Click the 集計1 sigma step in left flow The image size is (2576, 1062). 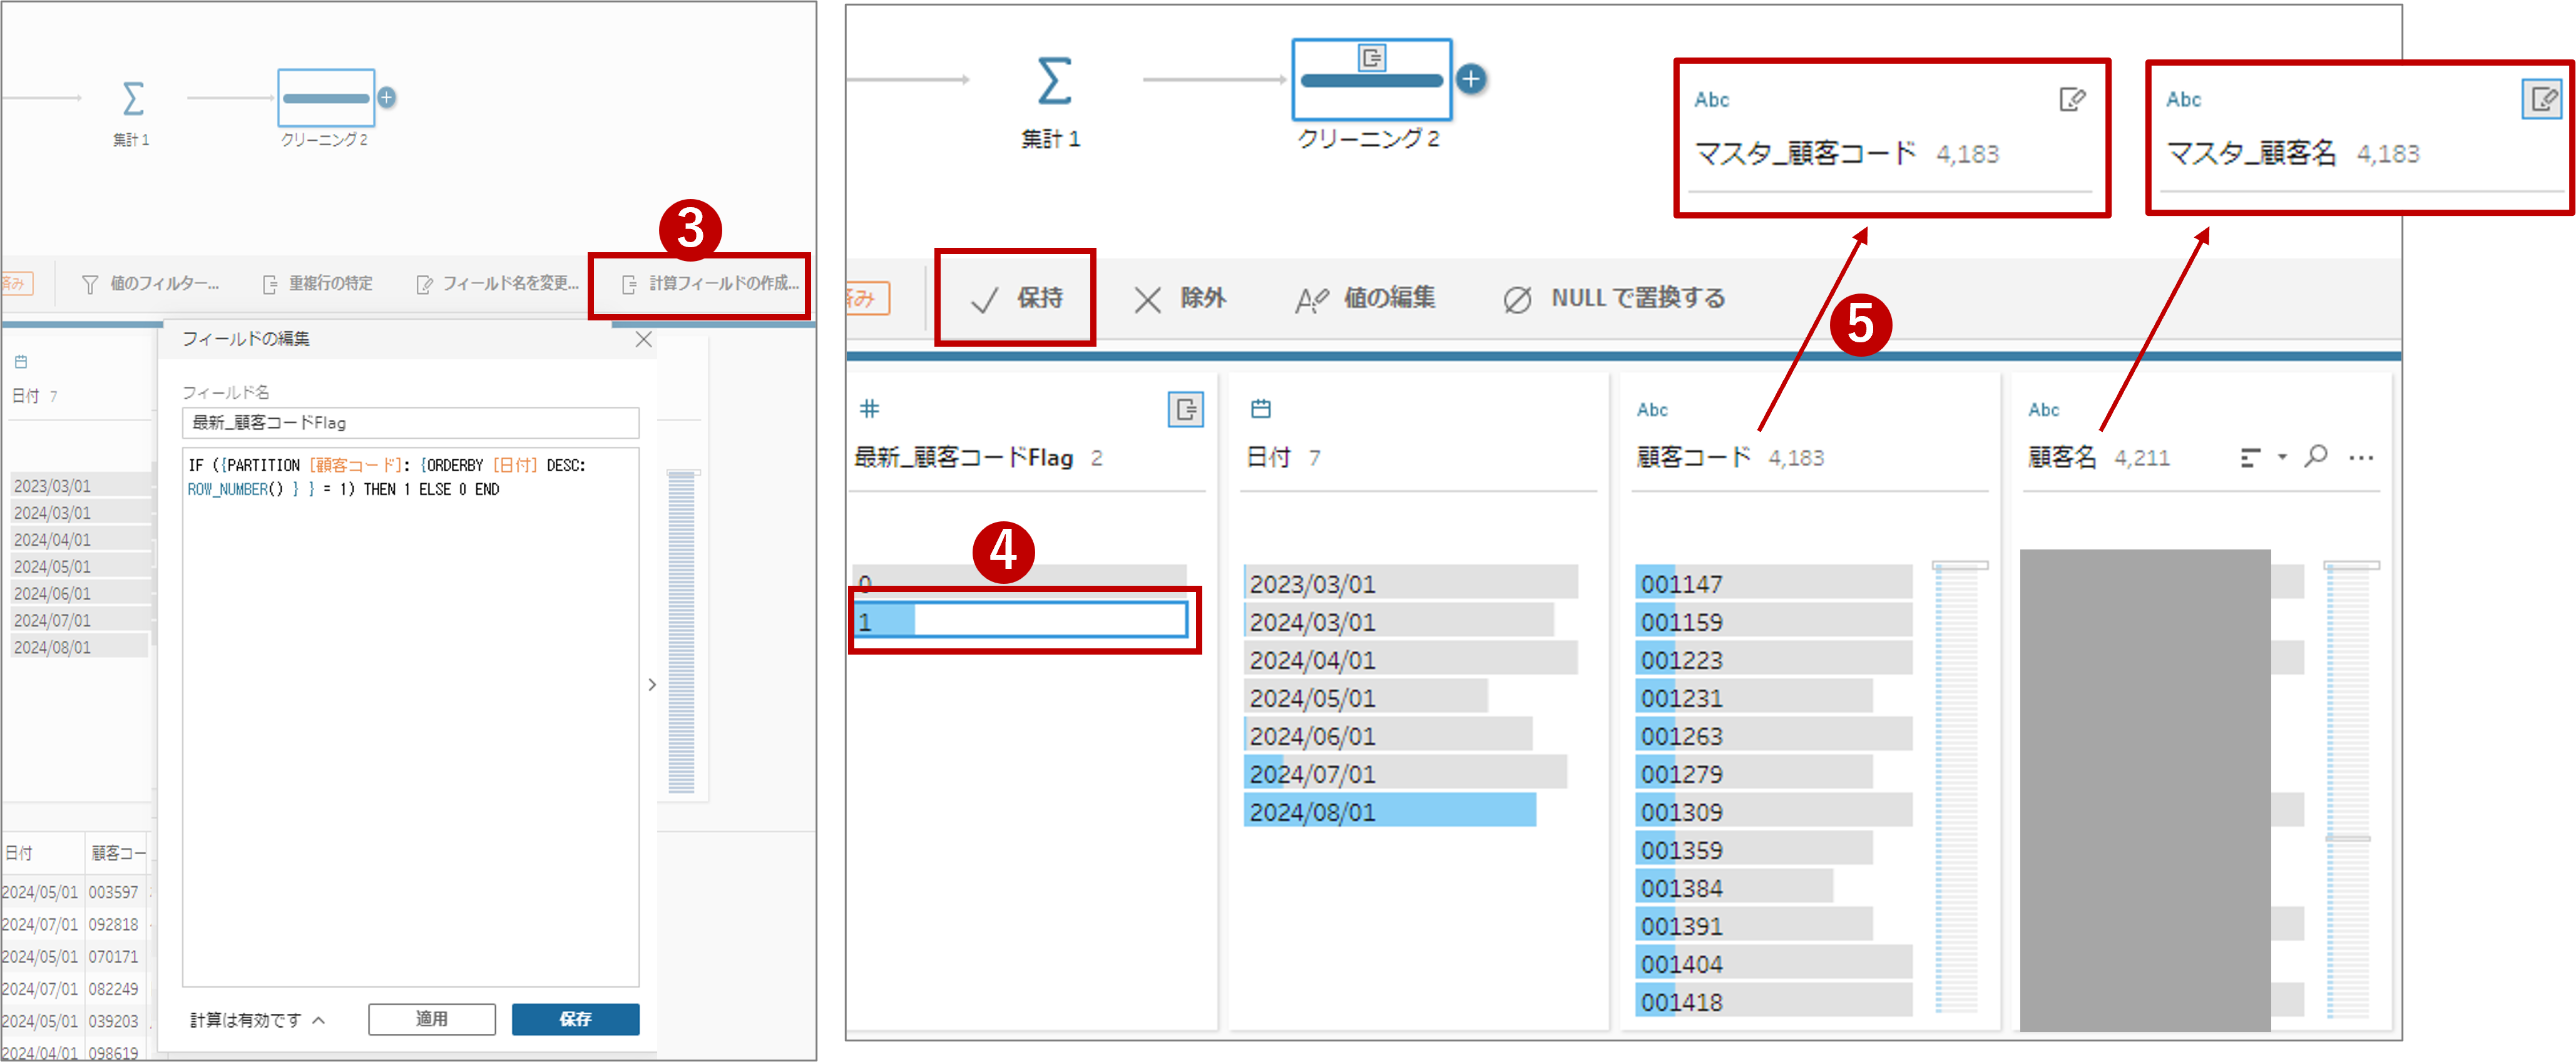tap(132, 99)
